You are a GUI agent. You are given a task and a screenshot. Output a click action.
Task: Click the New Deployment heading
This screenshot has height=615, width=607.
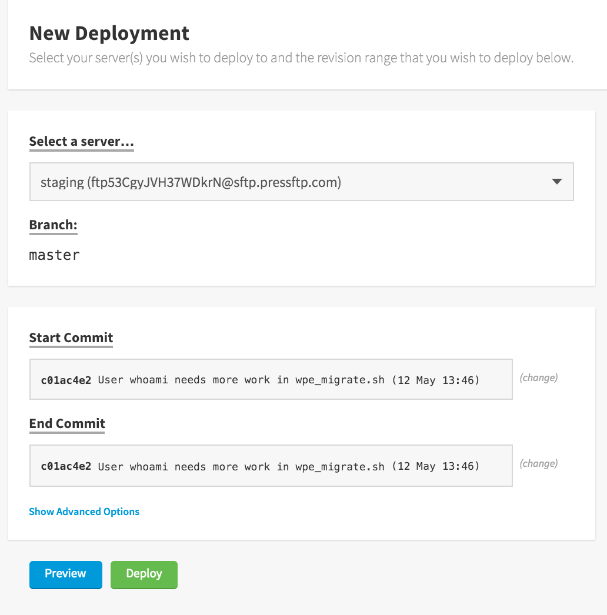click(x=109, y=33)
